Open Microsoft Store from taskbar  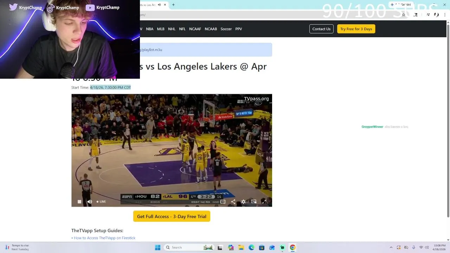[x=262, y=248]
